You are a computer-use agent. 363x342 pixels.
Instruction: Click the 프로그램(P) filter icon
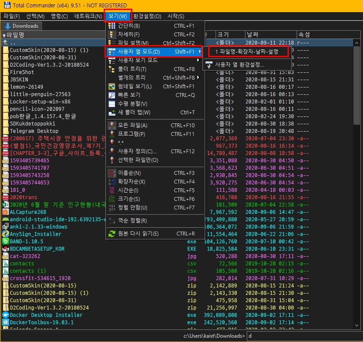click(x=112, y=134)
